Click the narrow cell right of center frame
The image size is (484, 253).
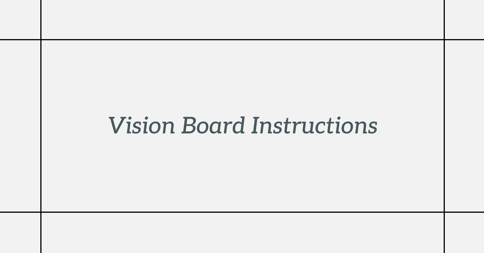(x=464, y=126)
